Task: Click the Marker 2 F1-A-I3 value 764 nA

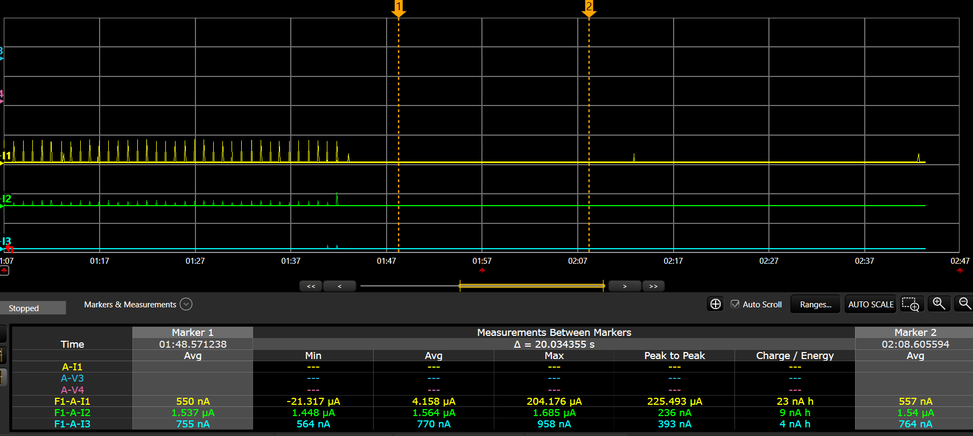Action: point(915,424)
